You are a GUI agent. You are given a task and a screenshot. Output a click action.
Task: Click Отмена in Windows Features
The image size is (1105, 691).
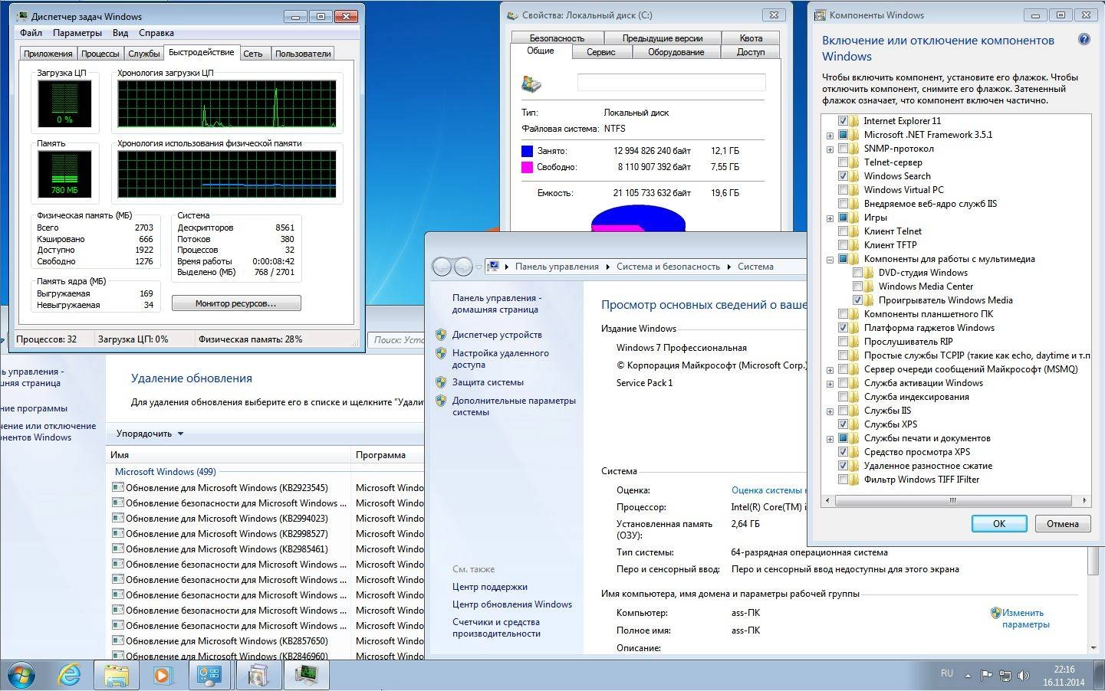pyautogui.click(x=1063, y=524)
